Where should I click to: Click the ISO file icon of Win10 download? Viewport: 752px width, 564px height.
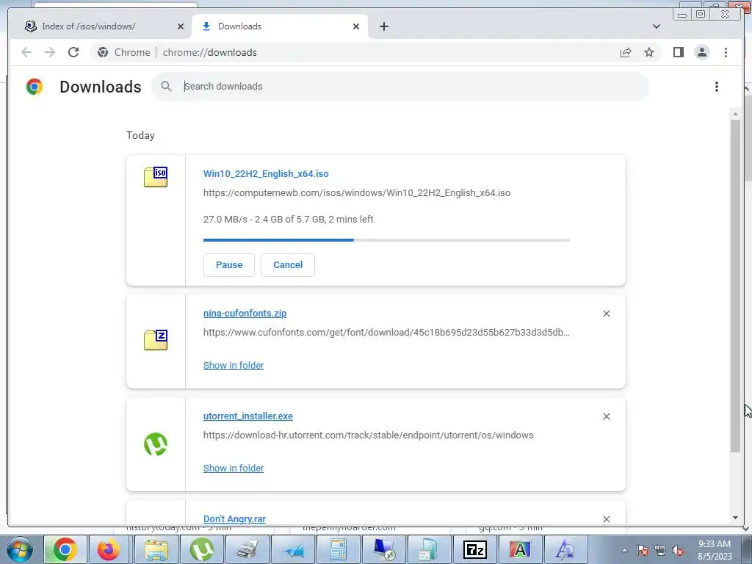156,176
